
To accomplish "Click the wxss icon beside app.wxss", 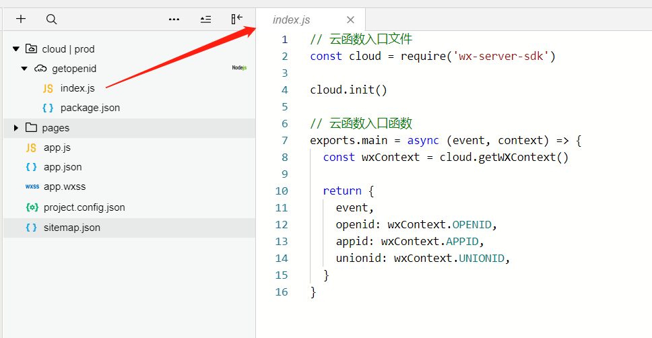I will click(32, 187).
